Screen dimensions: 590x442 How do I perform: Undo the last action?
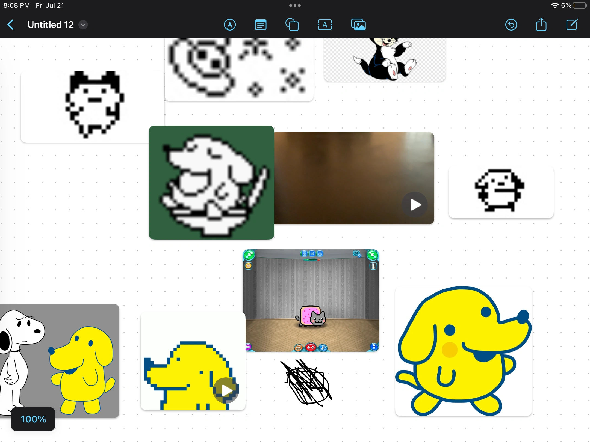coord(511,25)
